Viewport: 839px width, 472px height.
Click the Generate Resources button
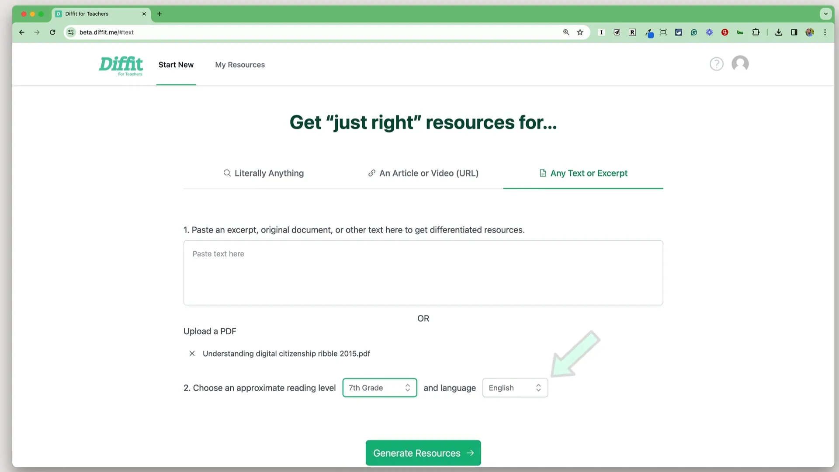click(423, 453)
